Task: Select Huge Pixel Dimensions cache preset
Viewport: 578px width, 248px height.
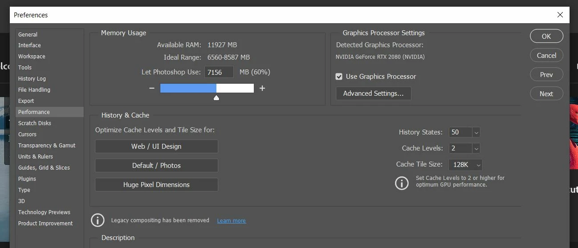Action: tap(156, 185)
